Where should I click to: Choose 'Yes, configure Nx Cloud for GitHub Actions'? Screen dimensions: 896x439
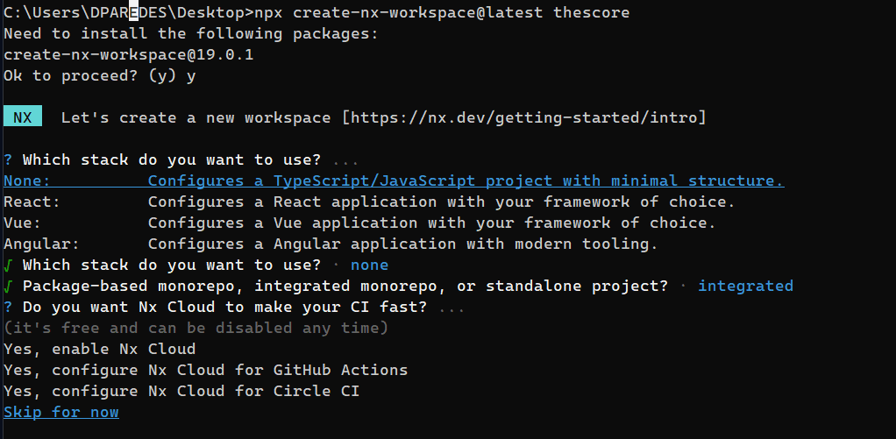pos(205,370)
